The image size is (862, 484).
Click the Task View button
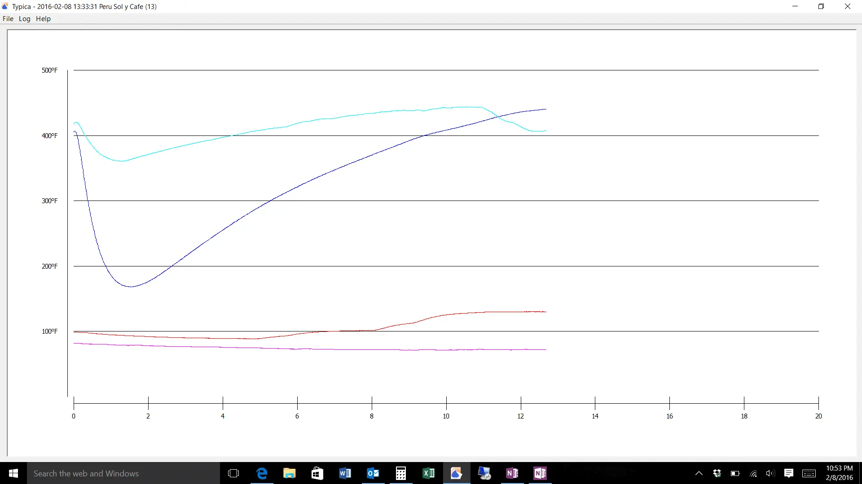(x=233, y=473)
